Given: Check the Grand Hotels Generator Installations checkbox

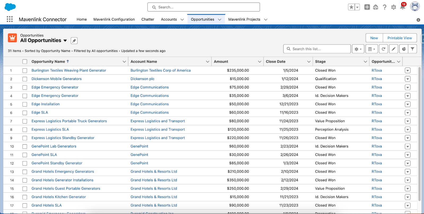Looking at the screenshot, I should click(25, 180).
